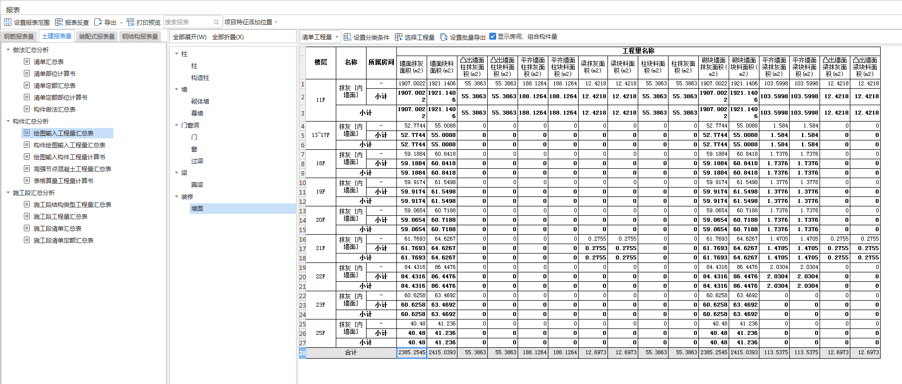Screen dimensions: 902x384
Task: Switch to 钢筋报表量 tab
Action: [19, 37]
